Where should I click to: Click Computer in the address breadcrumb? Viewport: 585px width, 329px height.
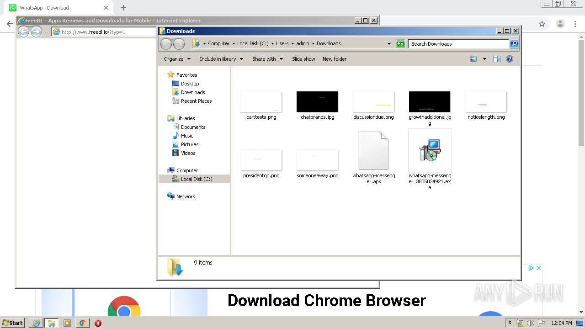pos(218,44)
